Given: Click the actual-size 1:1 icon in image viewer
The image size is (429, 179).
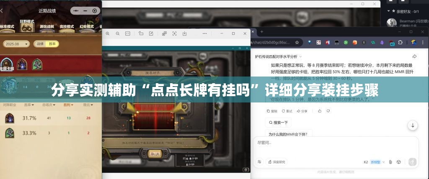Looking at the screenshot, I should (127, 33).
